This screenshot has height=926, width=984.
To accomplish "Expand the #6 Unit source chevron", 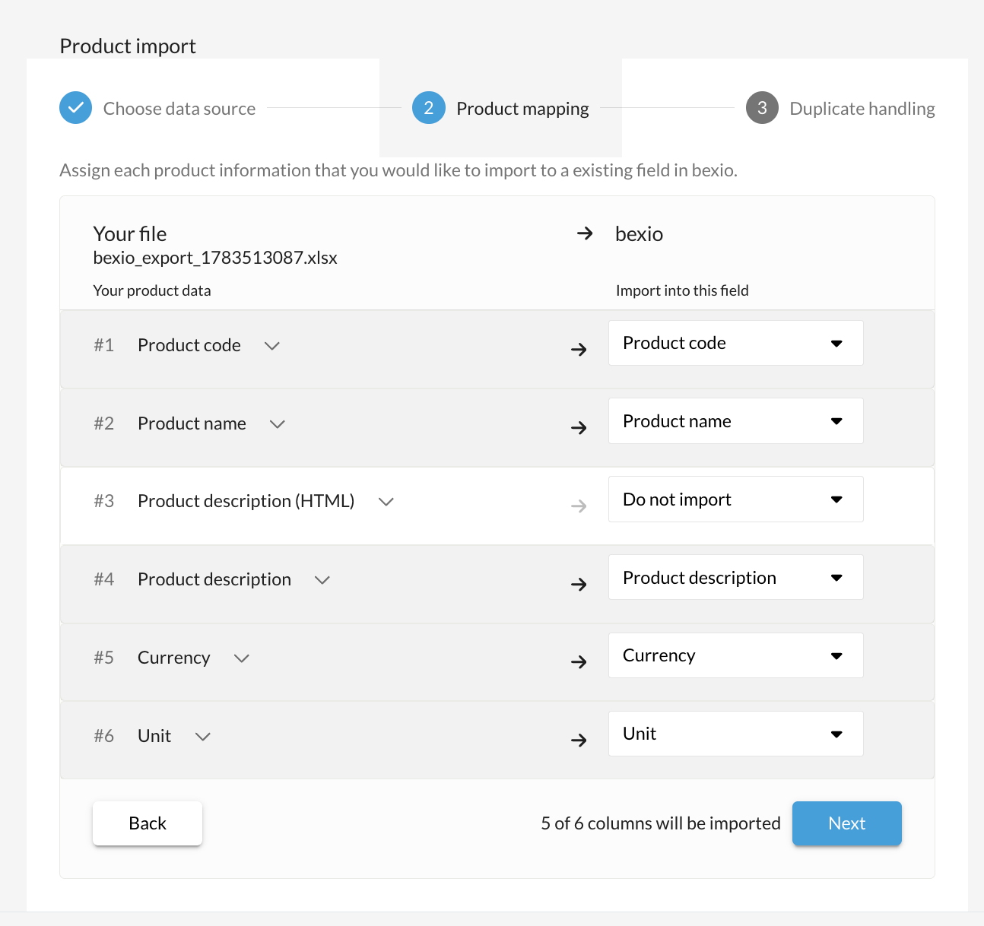I will [x=203, y=737].
